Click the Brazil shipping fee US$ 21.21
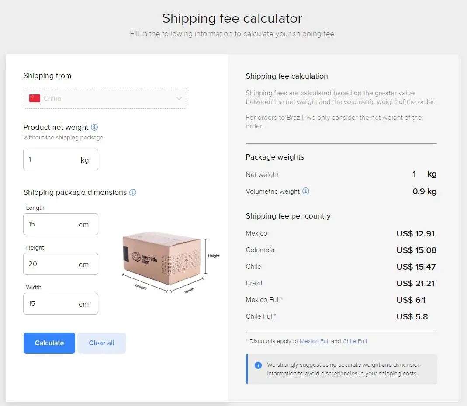The image size is (467, 406). 415,284
